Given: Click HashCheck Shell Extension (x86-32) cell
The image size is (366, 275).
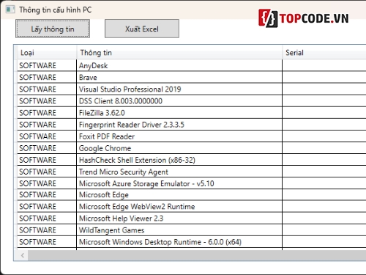Looking at the screenshot, I should coord(179,160).
